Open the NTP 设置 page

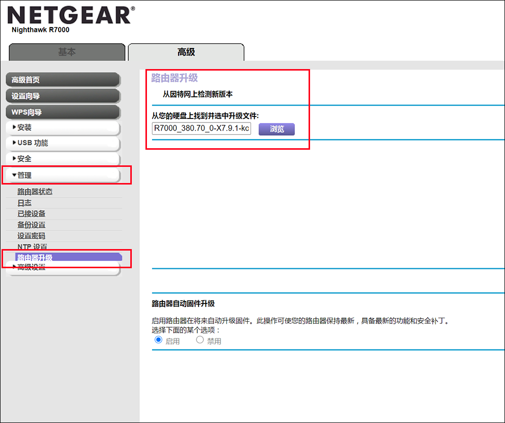pyautogui.click(x=31, y=247)
